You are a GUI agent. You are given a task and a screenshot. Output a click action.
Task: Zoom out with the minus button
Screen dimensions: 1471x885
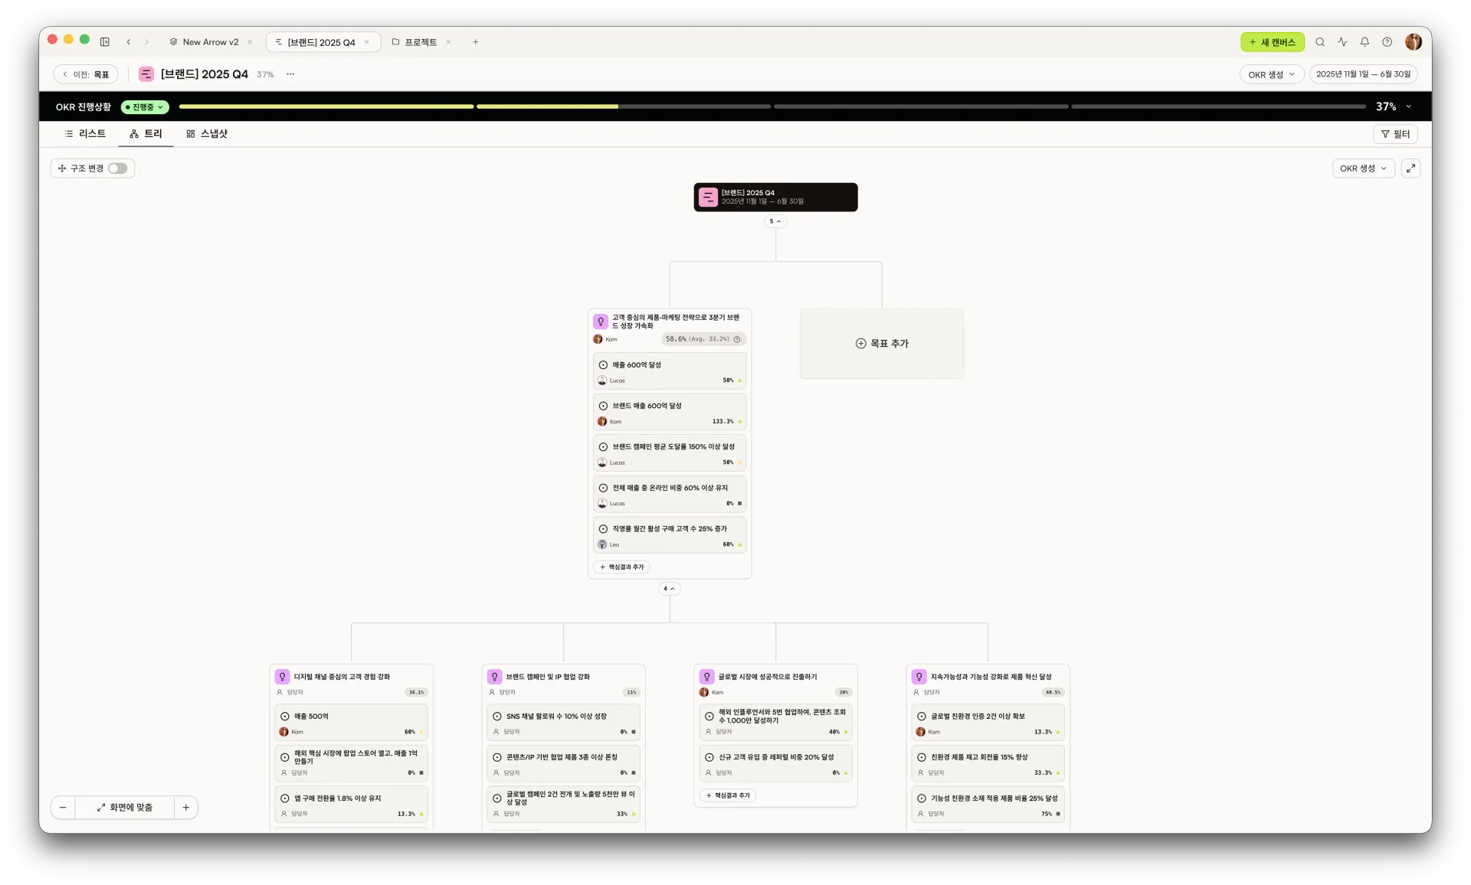[63, 808]
